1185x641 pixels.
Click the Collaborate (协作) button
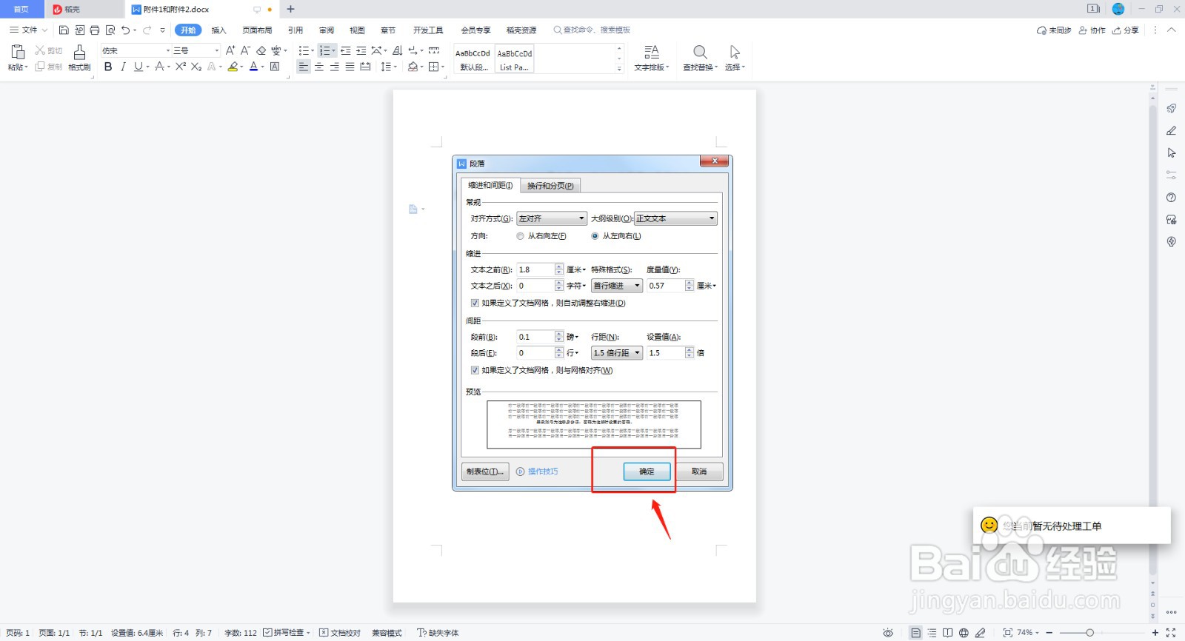pos(1092,30)
